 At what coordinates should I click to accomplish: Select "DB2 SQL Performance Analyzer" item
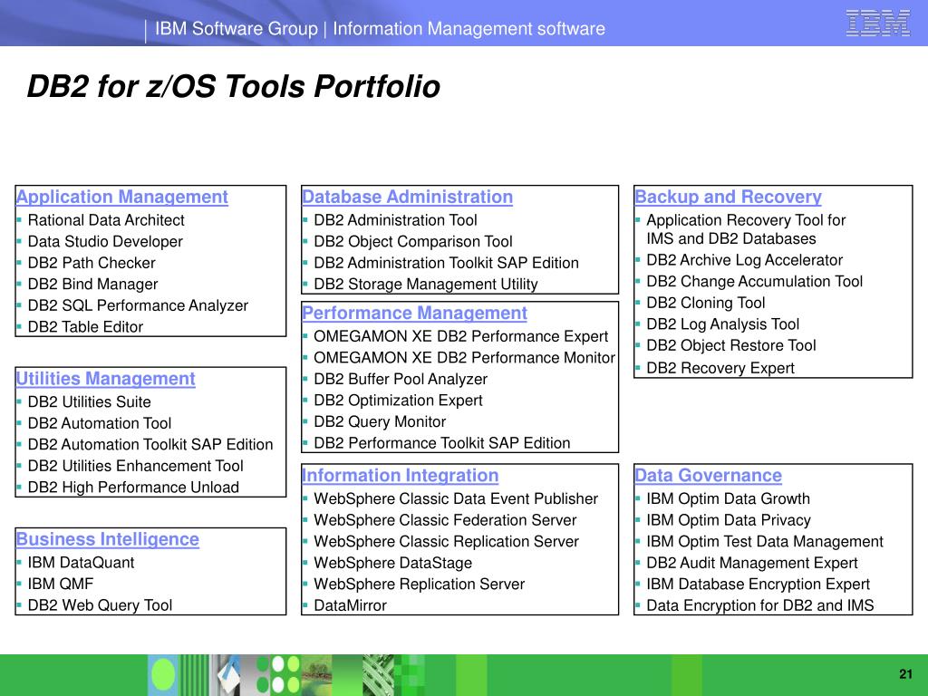tap(138, 305)
